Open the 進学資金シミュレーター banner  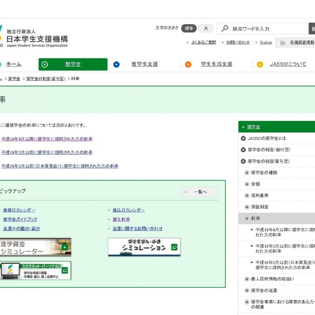click(35, 247)
